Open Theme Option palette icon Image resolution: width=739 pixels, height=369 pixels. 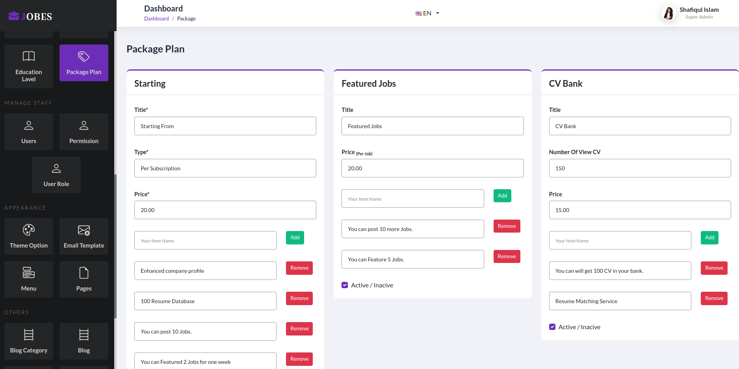pyautogui.click(x=29, y=229)
